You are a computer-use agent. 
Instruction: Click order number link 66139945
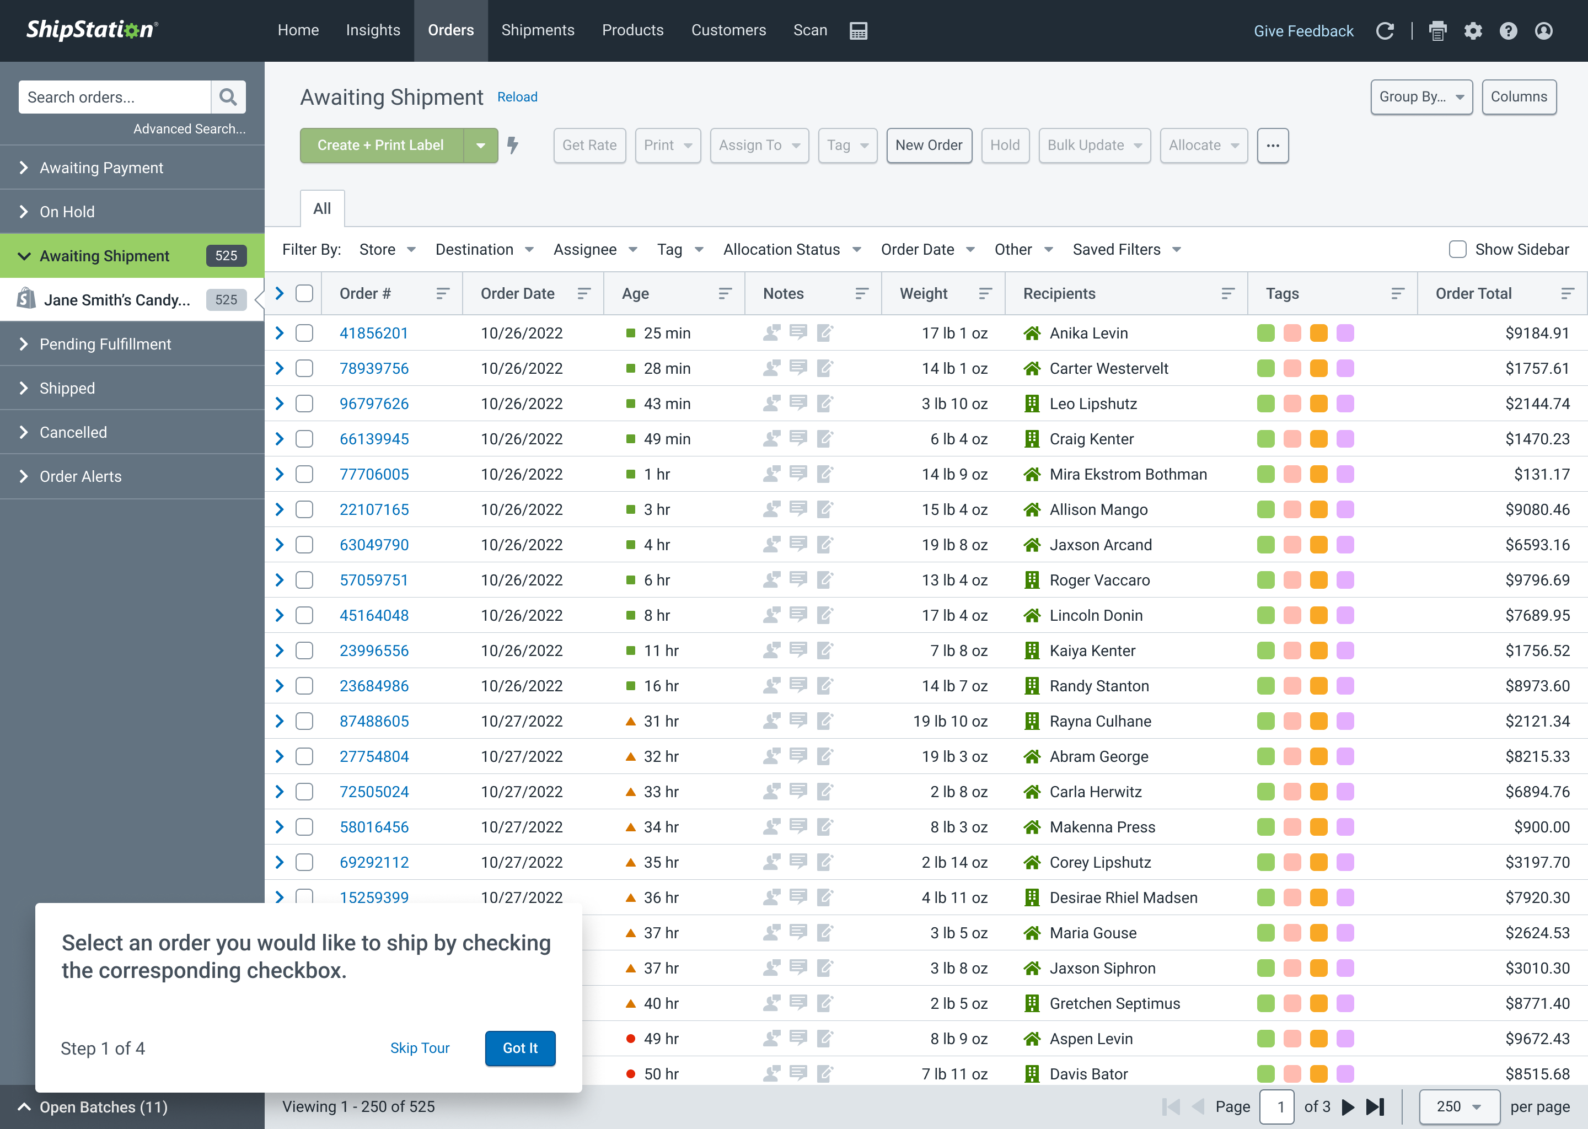(x=374, y=439)
